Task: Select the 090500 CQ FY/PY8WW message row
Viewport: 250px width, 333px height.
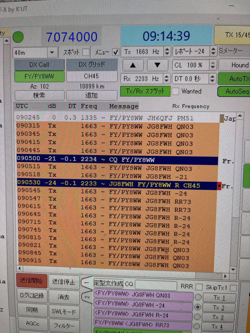Action: click(117, 160)
